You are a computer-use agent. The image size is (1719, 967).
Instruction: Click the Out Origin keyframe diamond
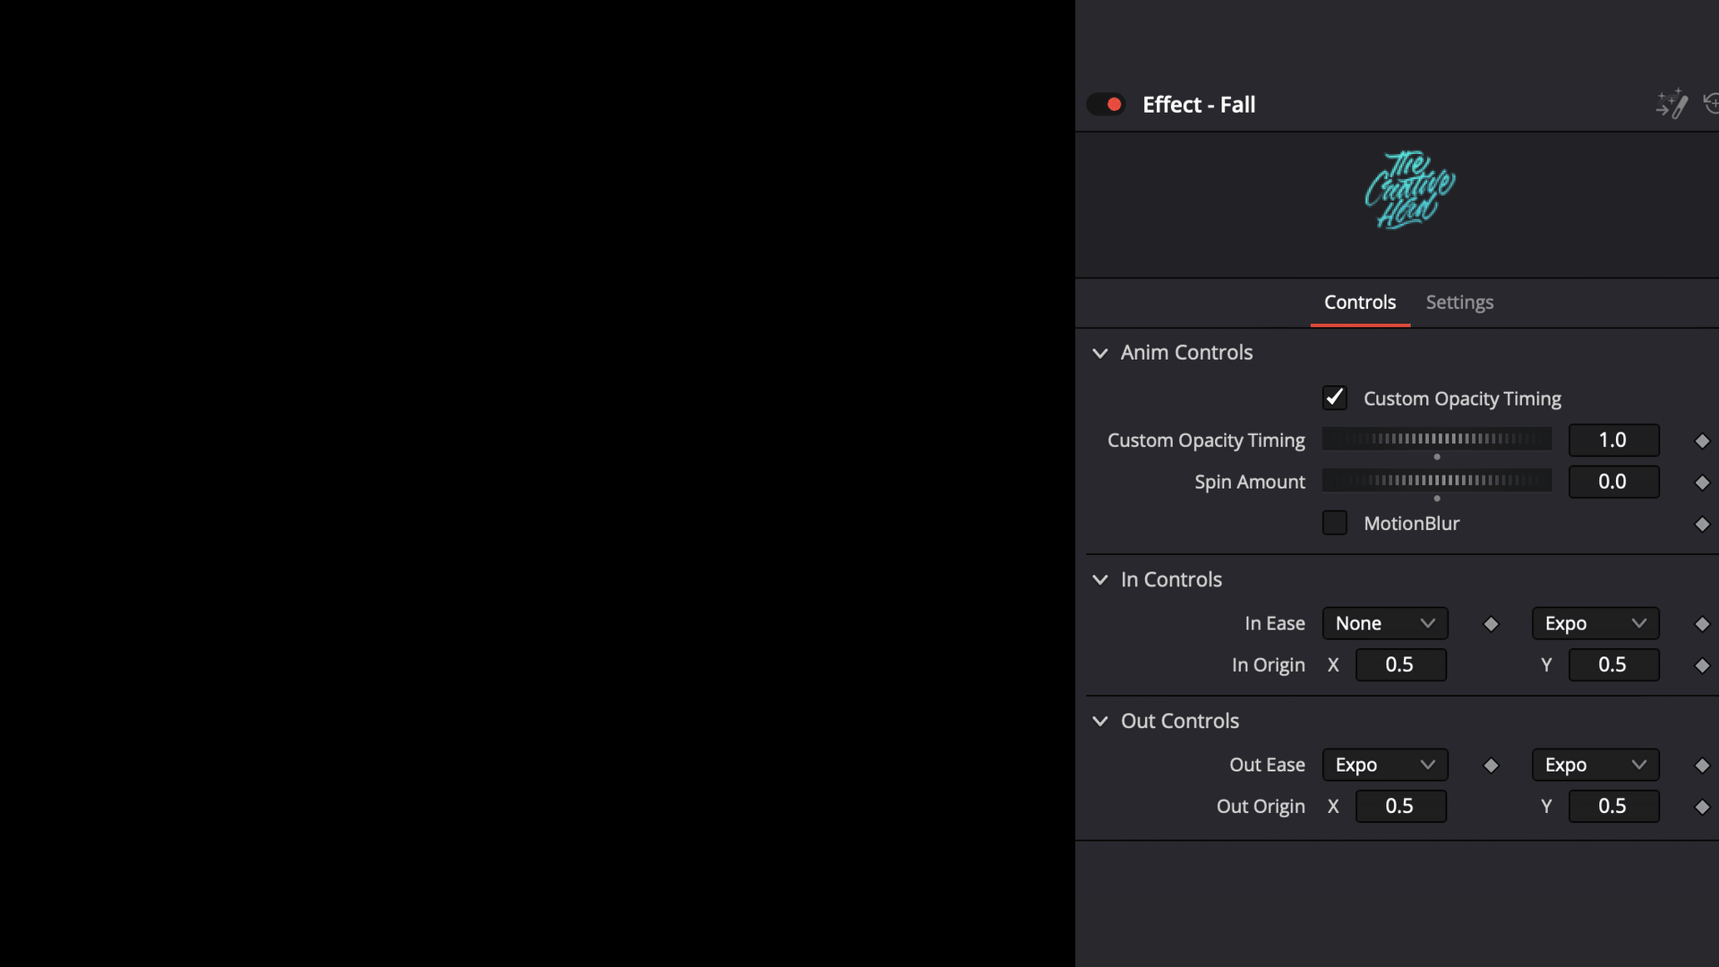[1702, 807]
